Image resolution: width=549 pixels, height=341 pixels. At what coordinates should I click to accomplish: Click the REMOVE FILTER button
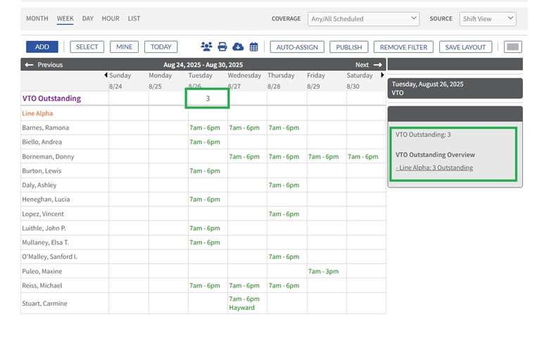click(403, 47)
